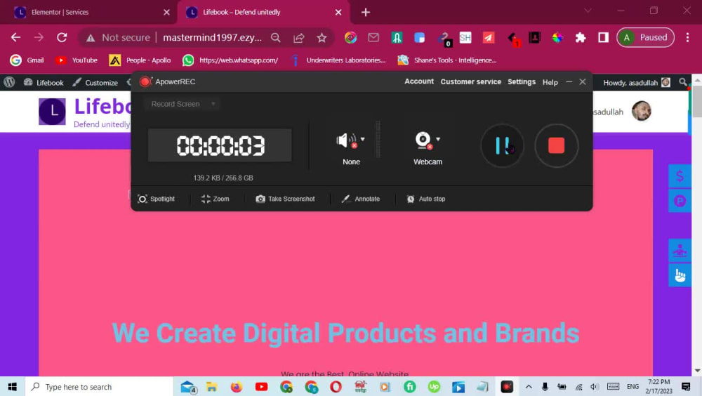Open File Explorer from the taskbar

[211, 387]
